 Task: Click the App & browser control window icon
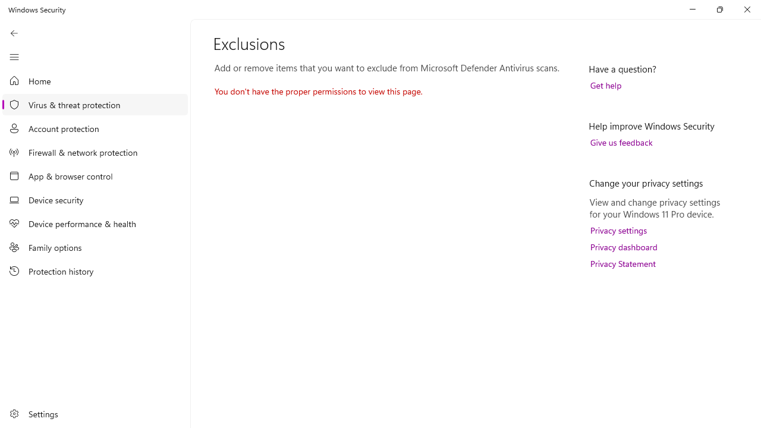(14, 176)
